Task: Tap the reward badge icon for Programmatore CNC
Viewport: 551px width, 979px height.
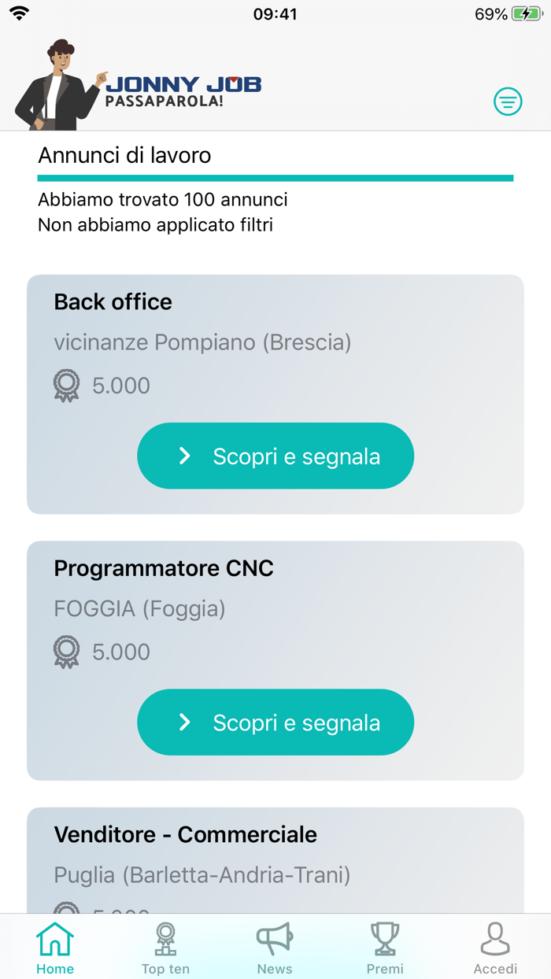Action: click(x=67, y=652)
